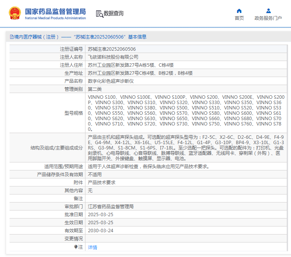The image size is (291, 257).
Task: Click 数据查询 label
Action: [x=113, y=13]
